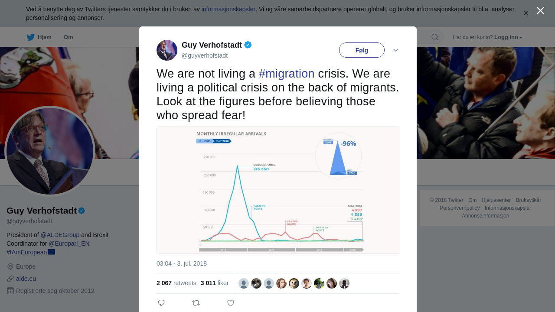Click the @ALDEGroup mention in bio
Viewport: 555px width, 312px height.
pos(60,235)
